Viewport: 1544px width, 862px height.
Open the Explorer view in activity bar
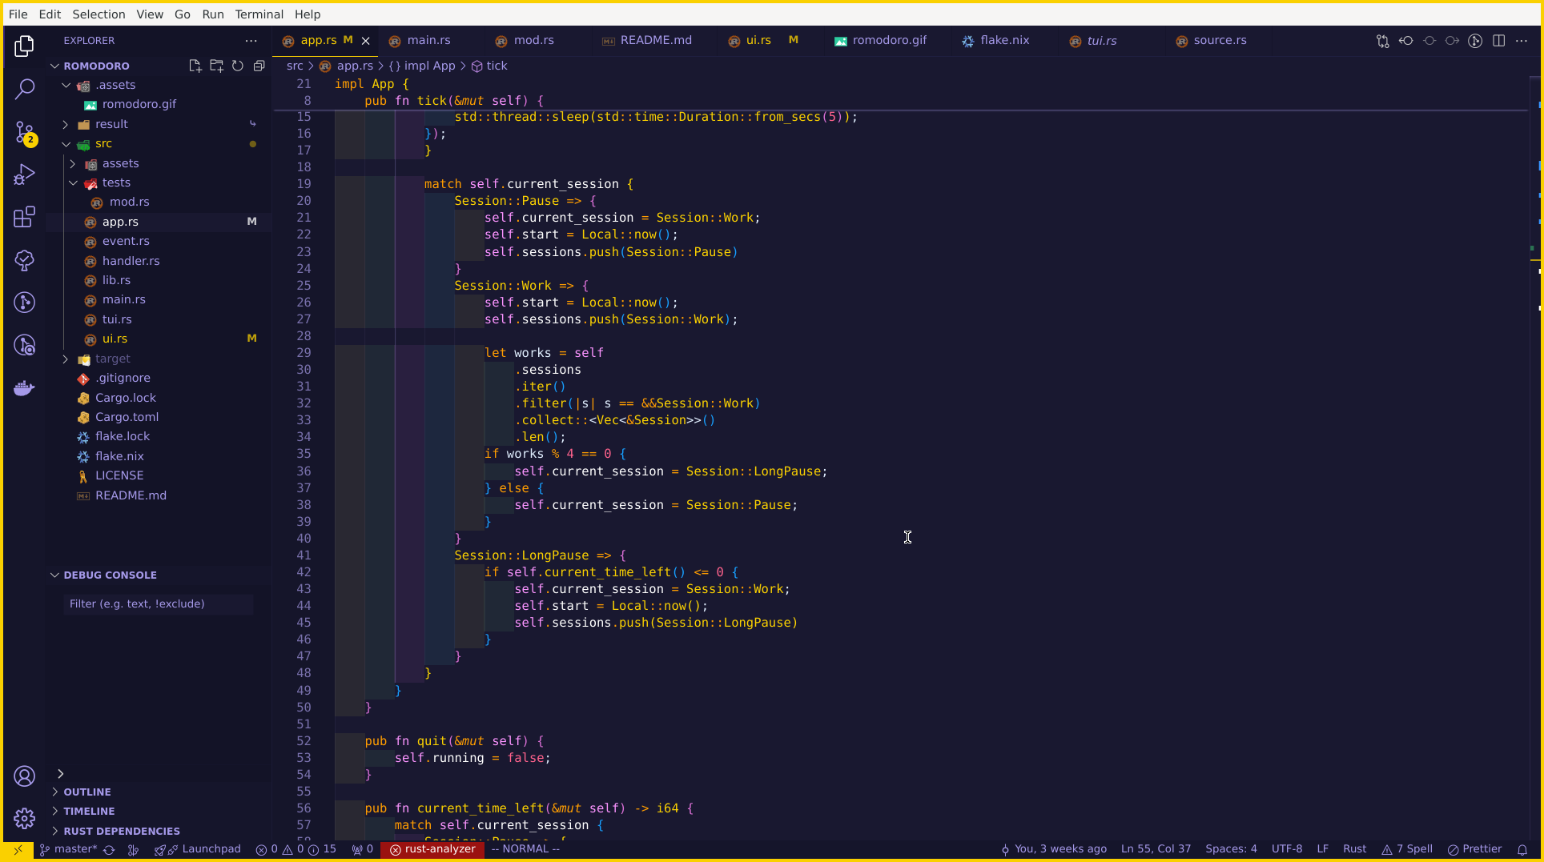(25, 46)
